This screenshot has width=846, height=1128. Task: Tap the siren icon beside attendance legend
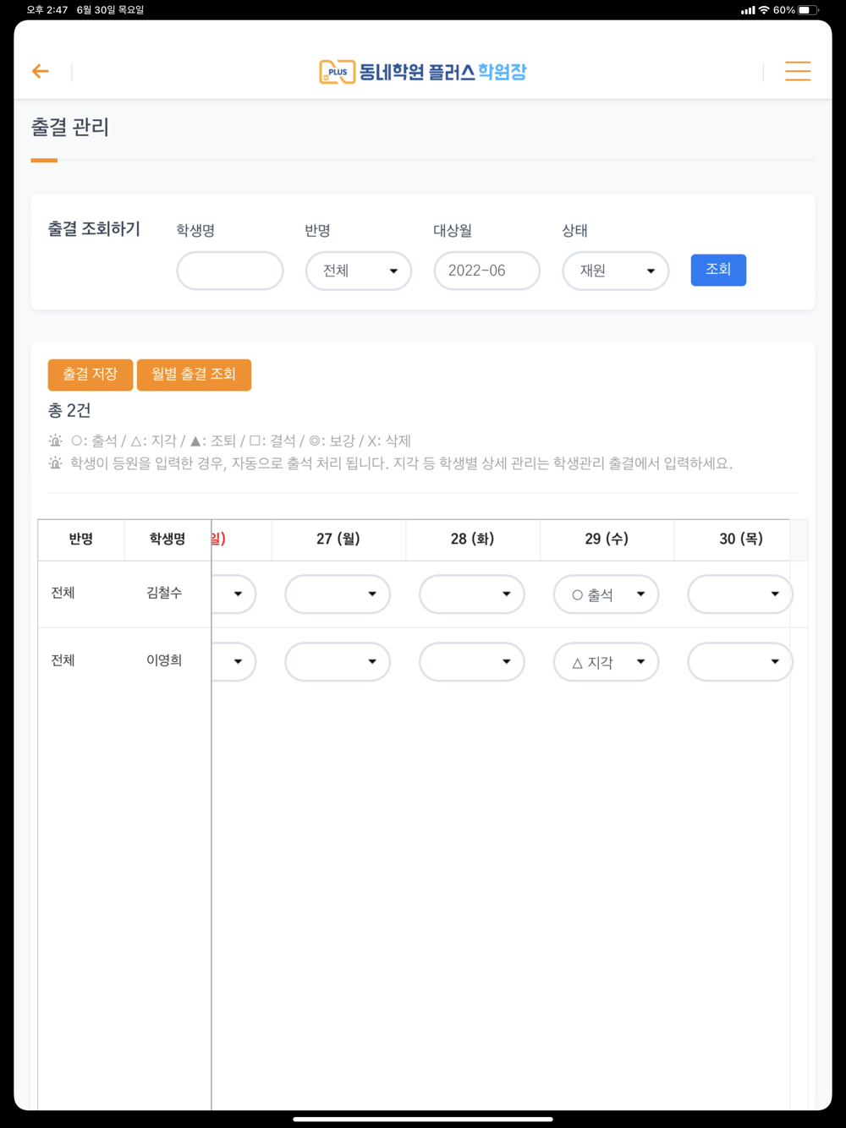pyautogui.click(x=56, y=441)
